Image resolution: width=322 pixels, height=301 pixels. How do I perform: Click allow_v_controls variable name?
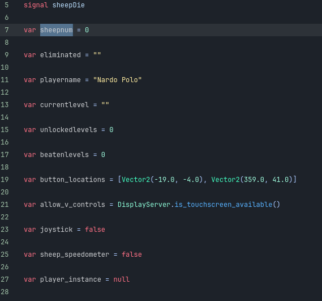pos(72,205)
